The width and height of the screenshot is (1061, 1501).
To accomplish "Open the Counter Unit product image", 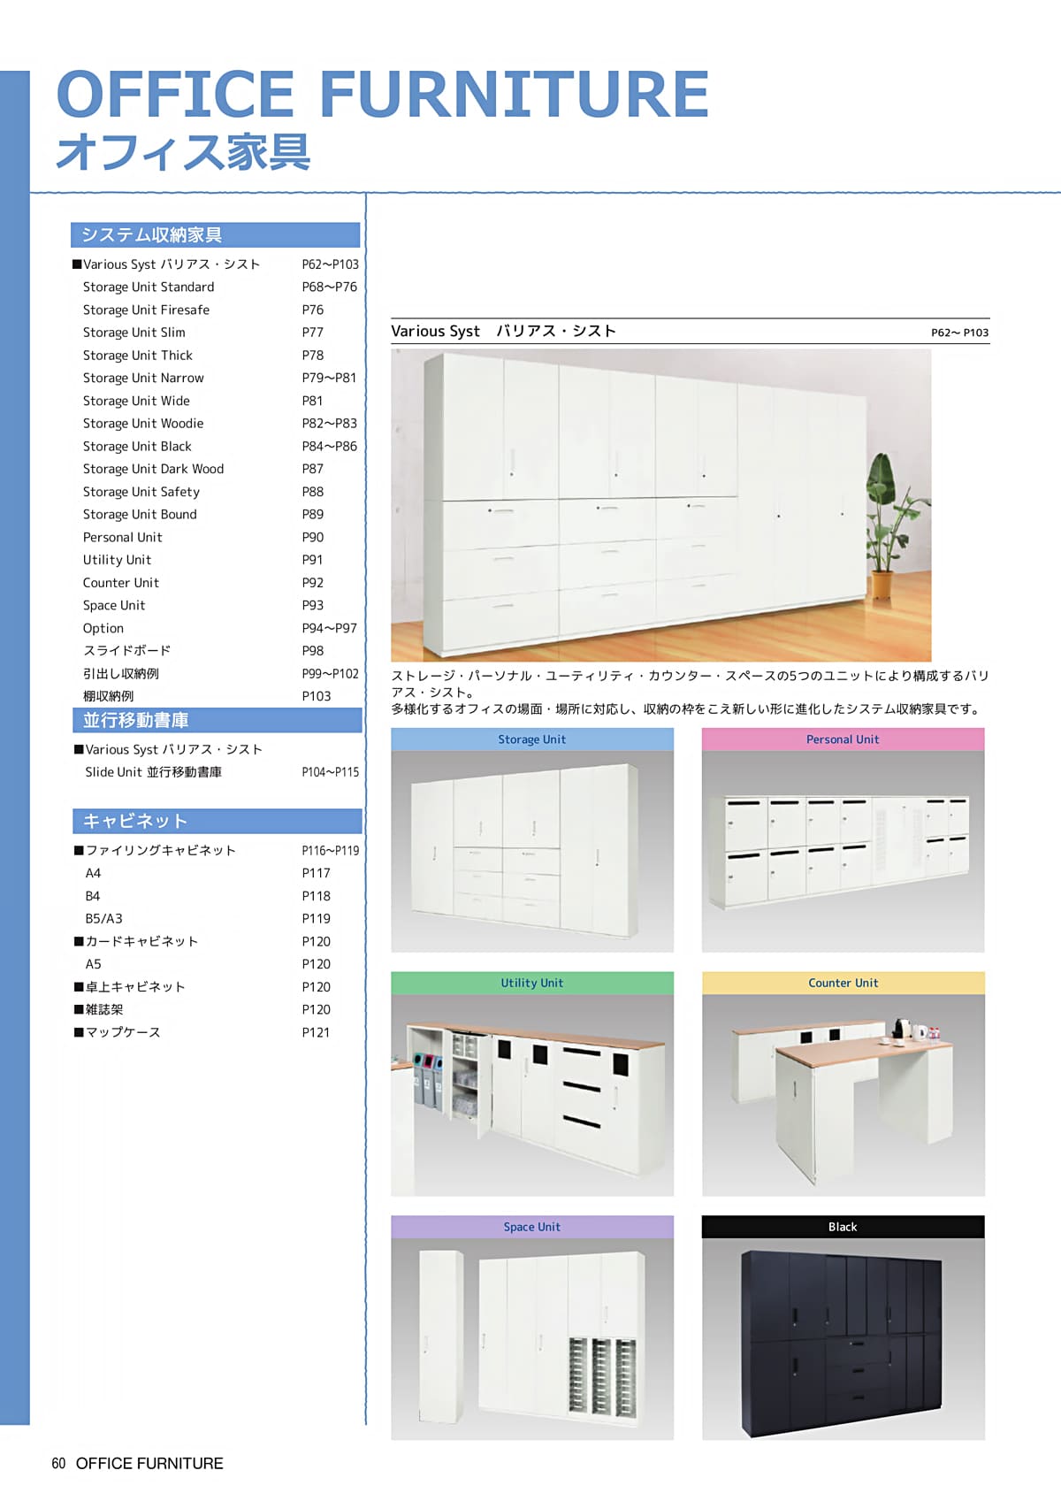I will pos(843,1095).
